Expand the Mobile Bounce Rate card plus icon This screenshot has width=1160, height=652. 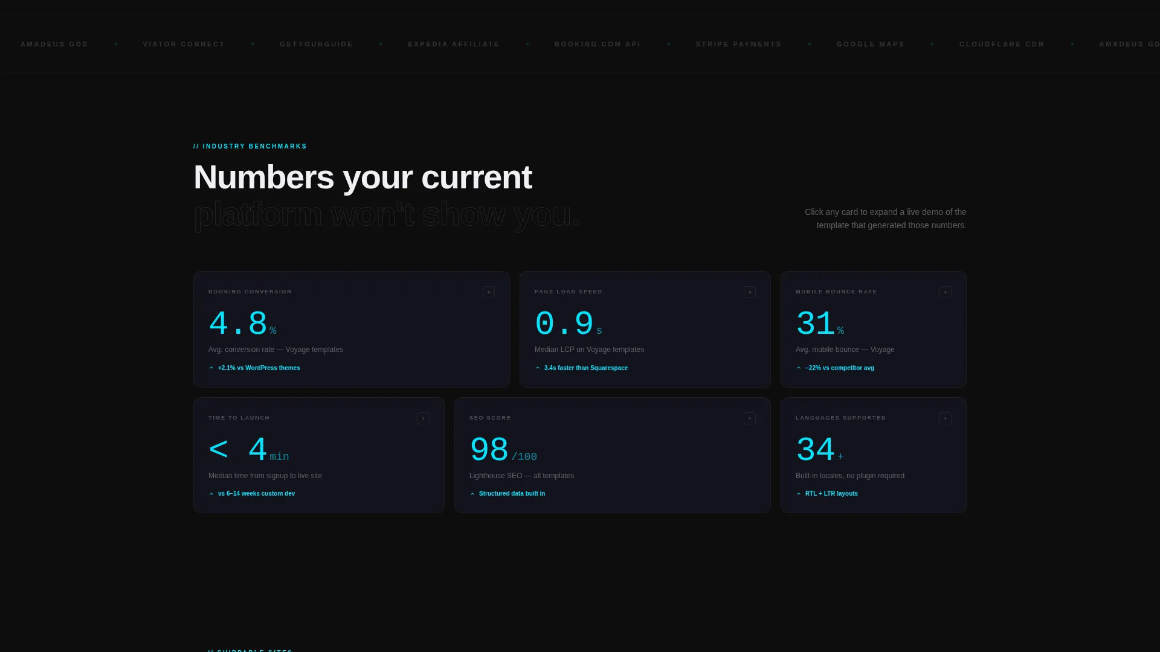946,292
